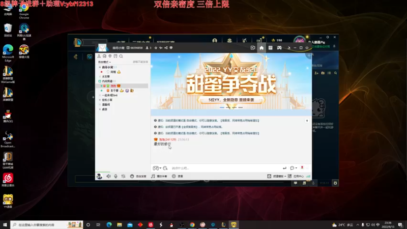Click 播放伴奏 play accompaniment button
The height and width of the screenshot is (229, 407).
pyautogui.click(x=159, y=176)
